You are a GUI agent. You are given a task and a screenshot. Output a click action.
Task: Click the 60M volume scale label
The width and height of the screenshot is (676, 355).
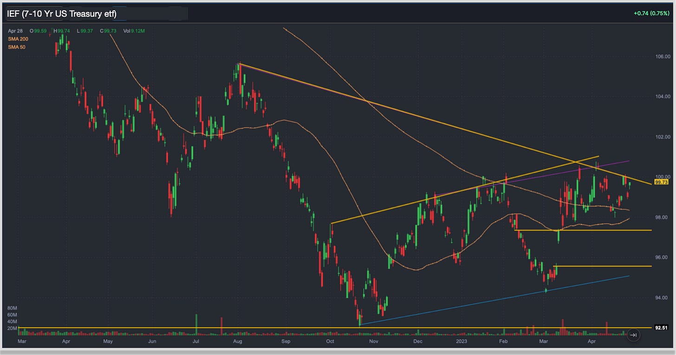13,315
